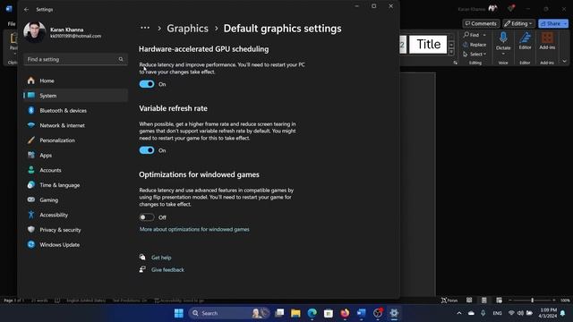Click the search magnifier in Find a setting
The width and height of the screenshot is (573, 322).
(x=121, y=59)
